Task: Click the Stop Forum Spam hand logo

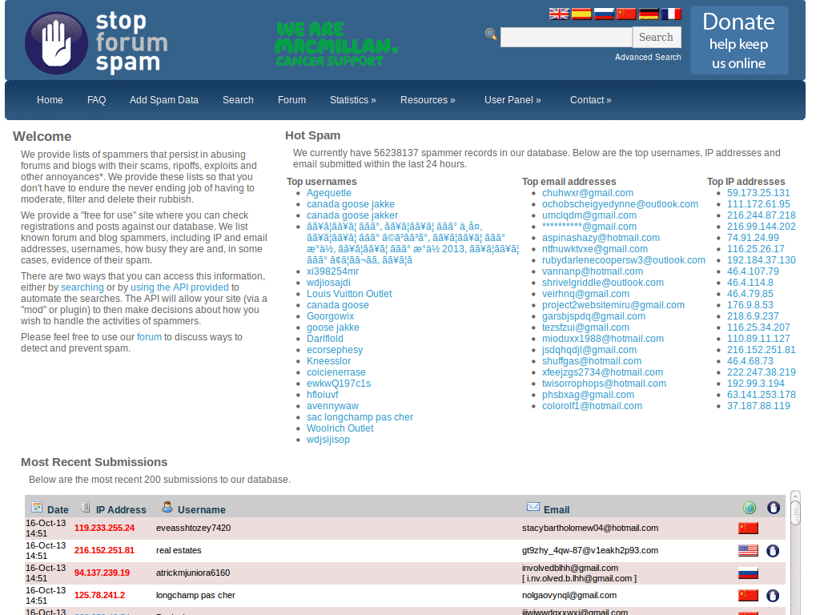Action: pyautogui.click(x=57, y=43)
